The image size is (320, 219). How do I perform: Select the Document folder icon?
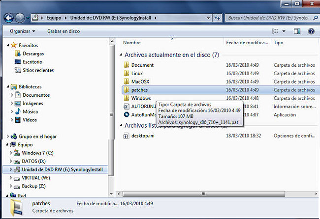[x=127, y=65]
